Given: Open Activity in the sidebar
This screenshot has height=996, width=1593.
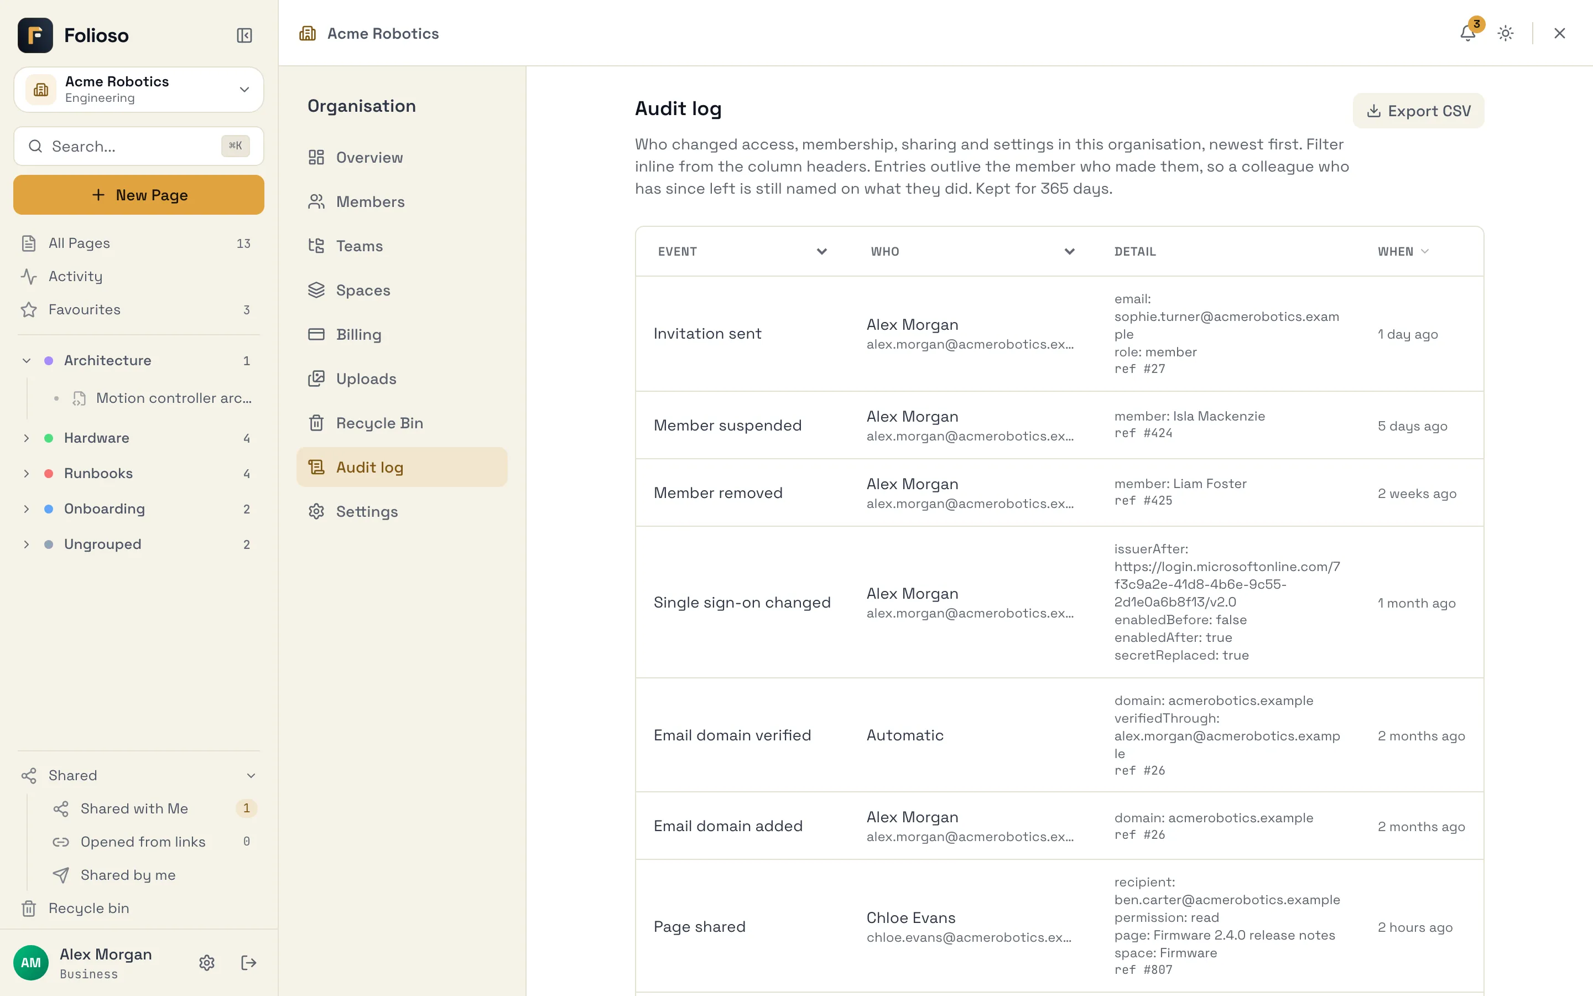Looking at the screenshot, I should (138, 276).
